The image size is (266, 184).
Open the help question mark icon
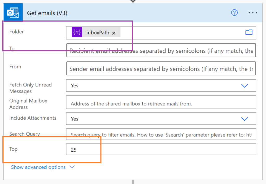pos(234,13)
